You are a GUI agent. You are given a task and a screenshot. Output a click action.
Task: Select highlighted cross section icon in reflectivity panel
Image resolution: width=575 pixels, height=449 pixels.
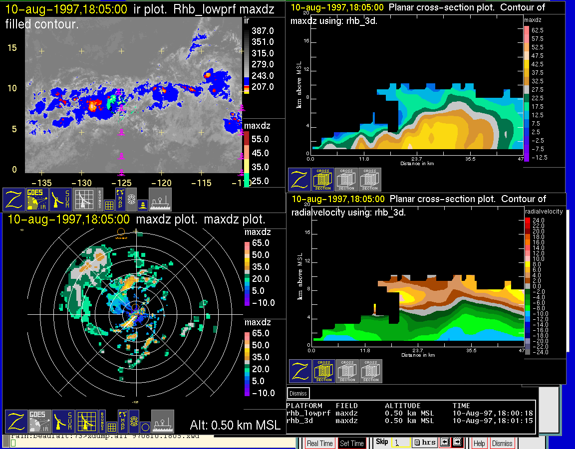323,180
